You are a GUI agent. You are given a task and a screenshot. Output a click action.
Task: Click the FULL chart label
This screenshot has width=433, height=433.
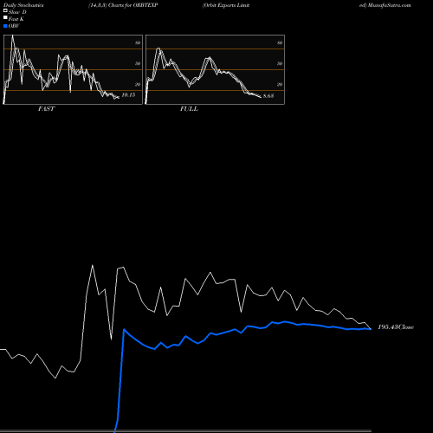(189, 108)
